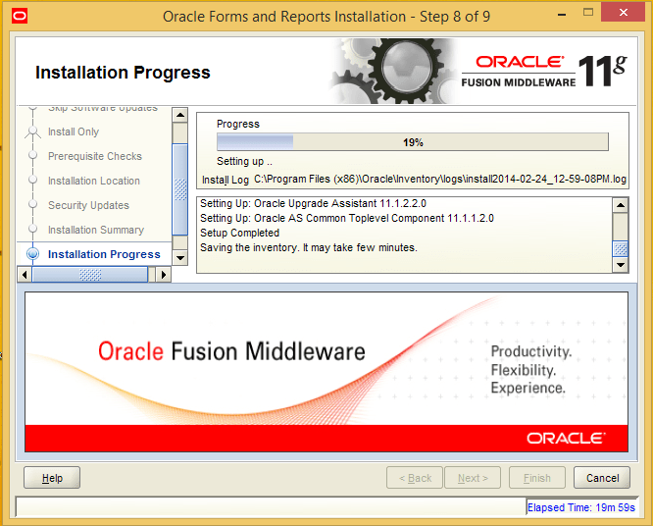Click the steps panel scroll left arrow
This screenshot has height=526, width=653.
[25, 275]
